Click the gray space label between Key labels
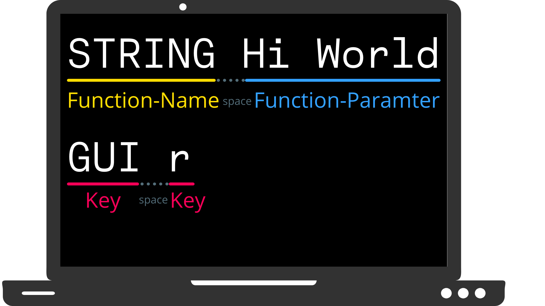The height and width of the screenshot is (306, 545). pyautogui.click(x=153, y=200)
